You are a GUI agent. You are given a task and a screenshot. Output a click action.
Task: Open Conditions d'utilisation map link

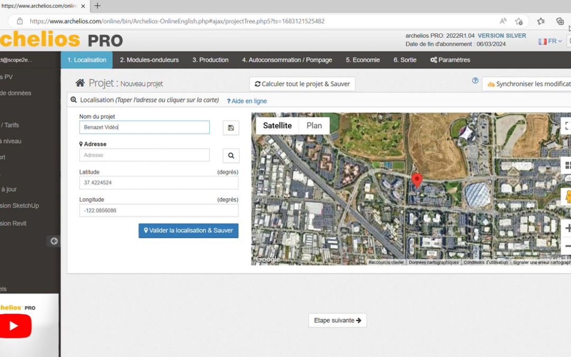(x=486, y=262)
